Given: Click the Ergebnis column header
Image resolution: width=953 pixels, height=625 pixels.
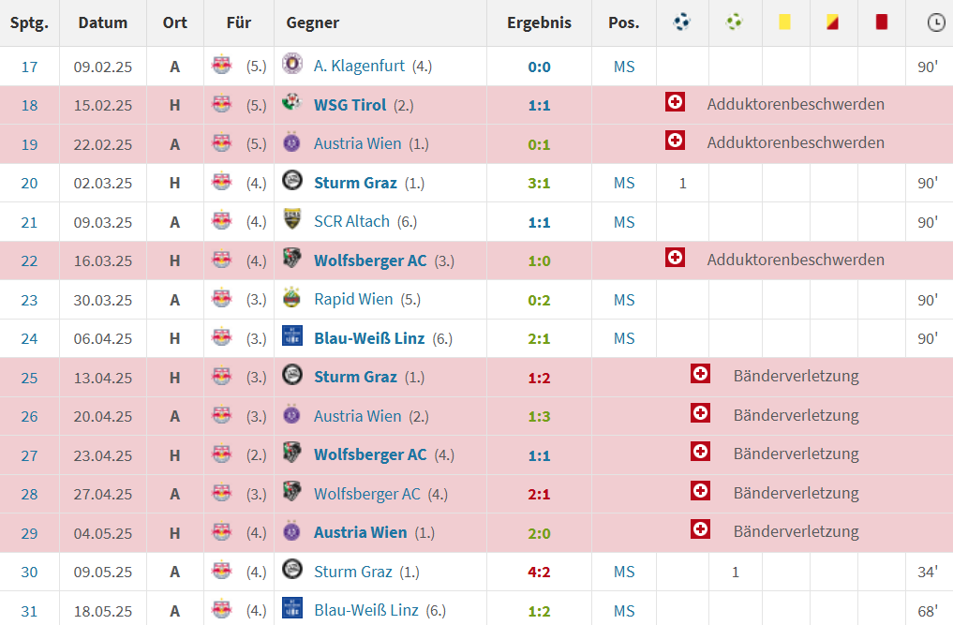Looking at the screenshot, I should coord(539,22).
